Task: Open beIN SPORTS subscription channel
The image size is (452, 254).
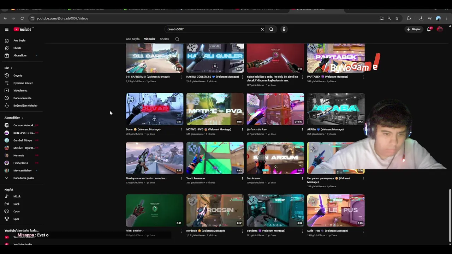Action: pyautogui.click(x=23, y=133)
